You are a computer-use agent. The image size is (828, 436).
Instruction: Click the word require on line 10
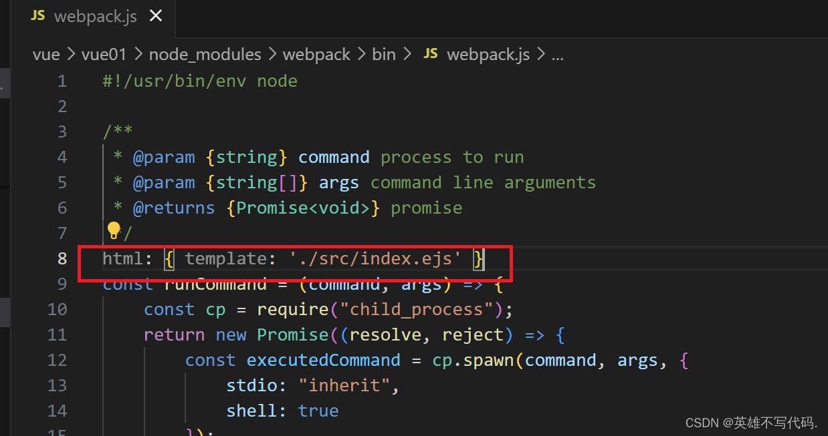pyautogui.click(x=291, y=309)
